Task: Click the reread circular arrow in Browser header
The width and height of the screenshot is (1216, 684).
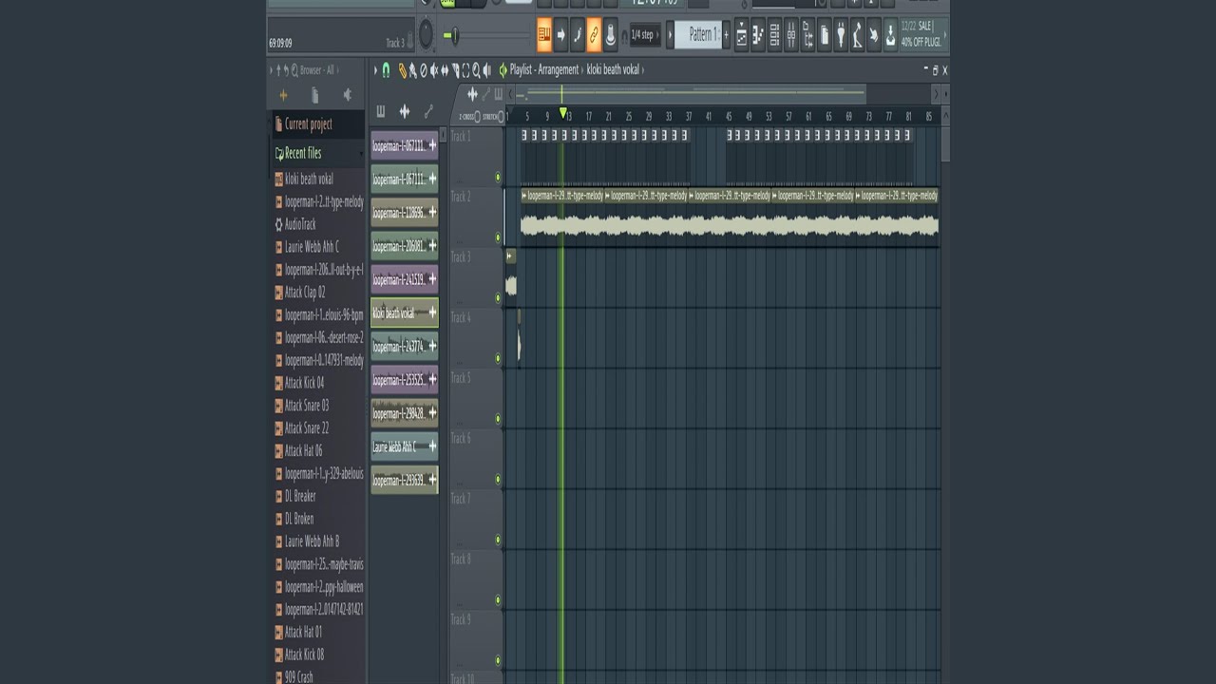Action: [286, 70]
